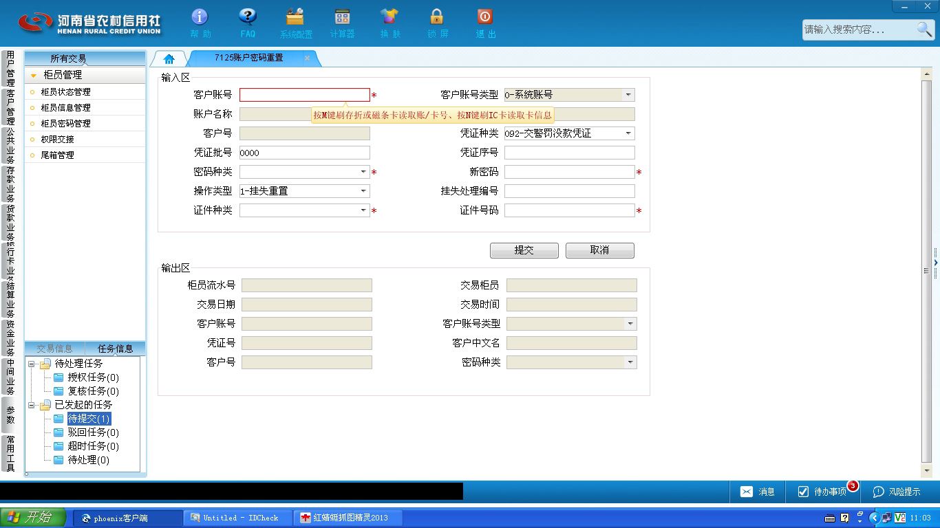
Task: Click the 提交 submit button
Action: click(x=524, y=250)
